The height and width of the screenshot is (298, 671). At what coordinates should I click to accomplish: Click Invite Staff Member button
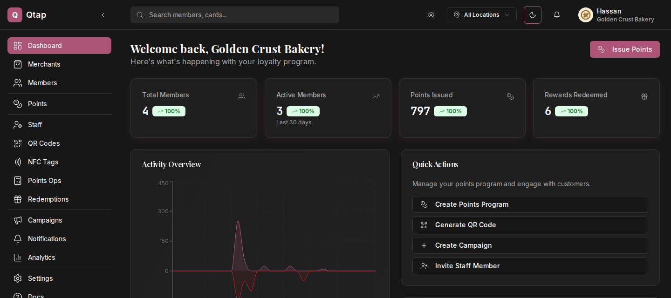click(530, 266)
